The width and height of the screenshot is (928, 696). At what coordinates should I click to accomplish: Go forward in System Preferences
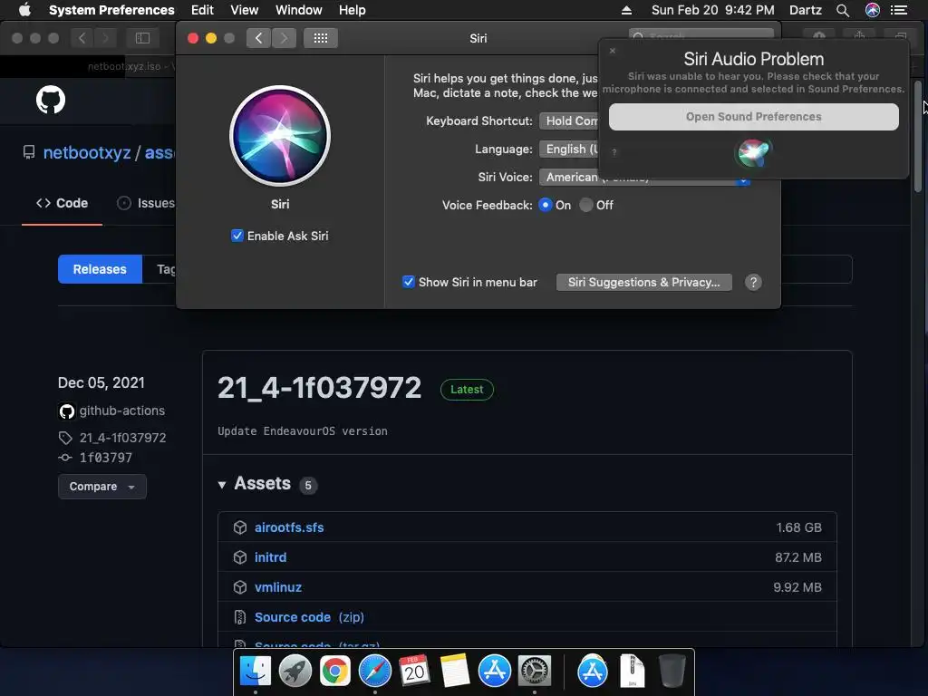click(284, 38)
